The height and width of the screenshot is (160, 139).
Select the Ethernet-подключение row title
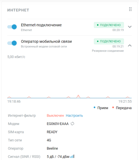41,25
